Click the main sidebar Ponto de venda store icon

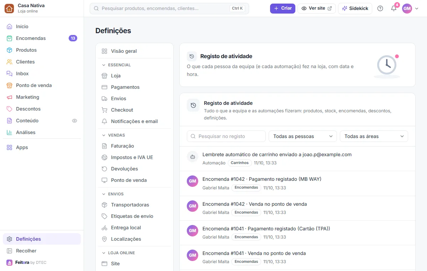point(9,86)
